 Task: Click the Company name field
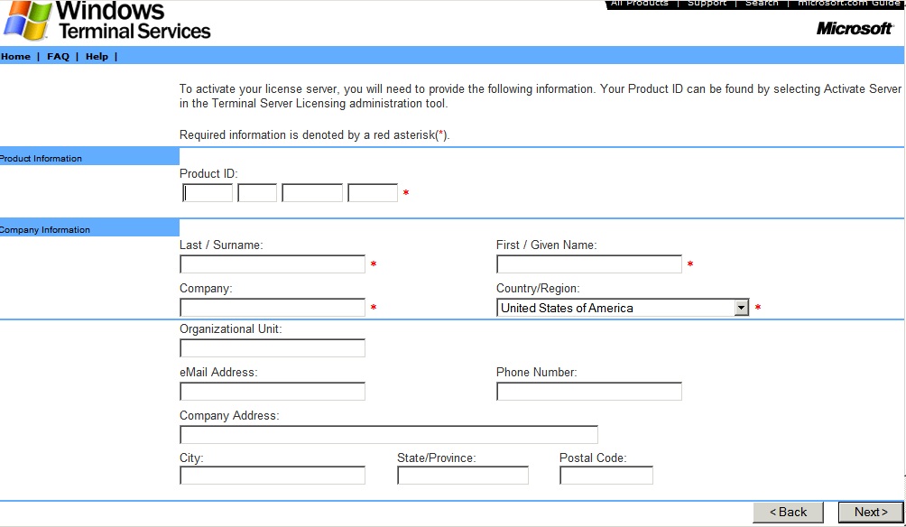(x=273, y=308)
